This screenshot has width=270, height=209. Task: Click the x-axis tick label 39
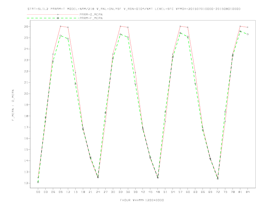point(135,192)
